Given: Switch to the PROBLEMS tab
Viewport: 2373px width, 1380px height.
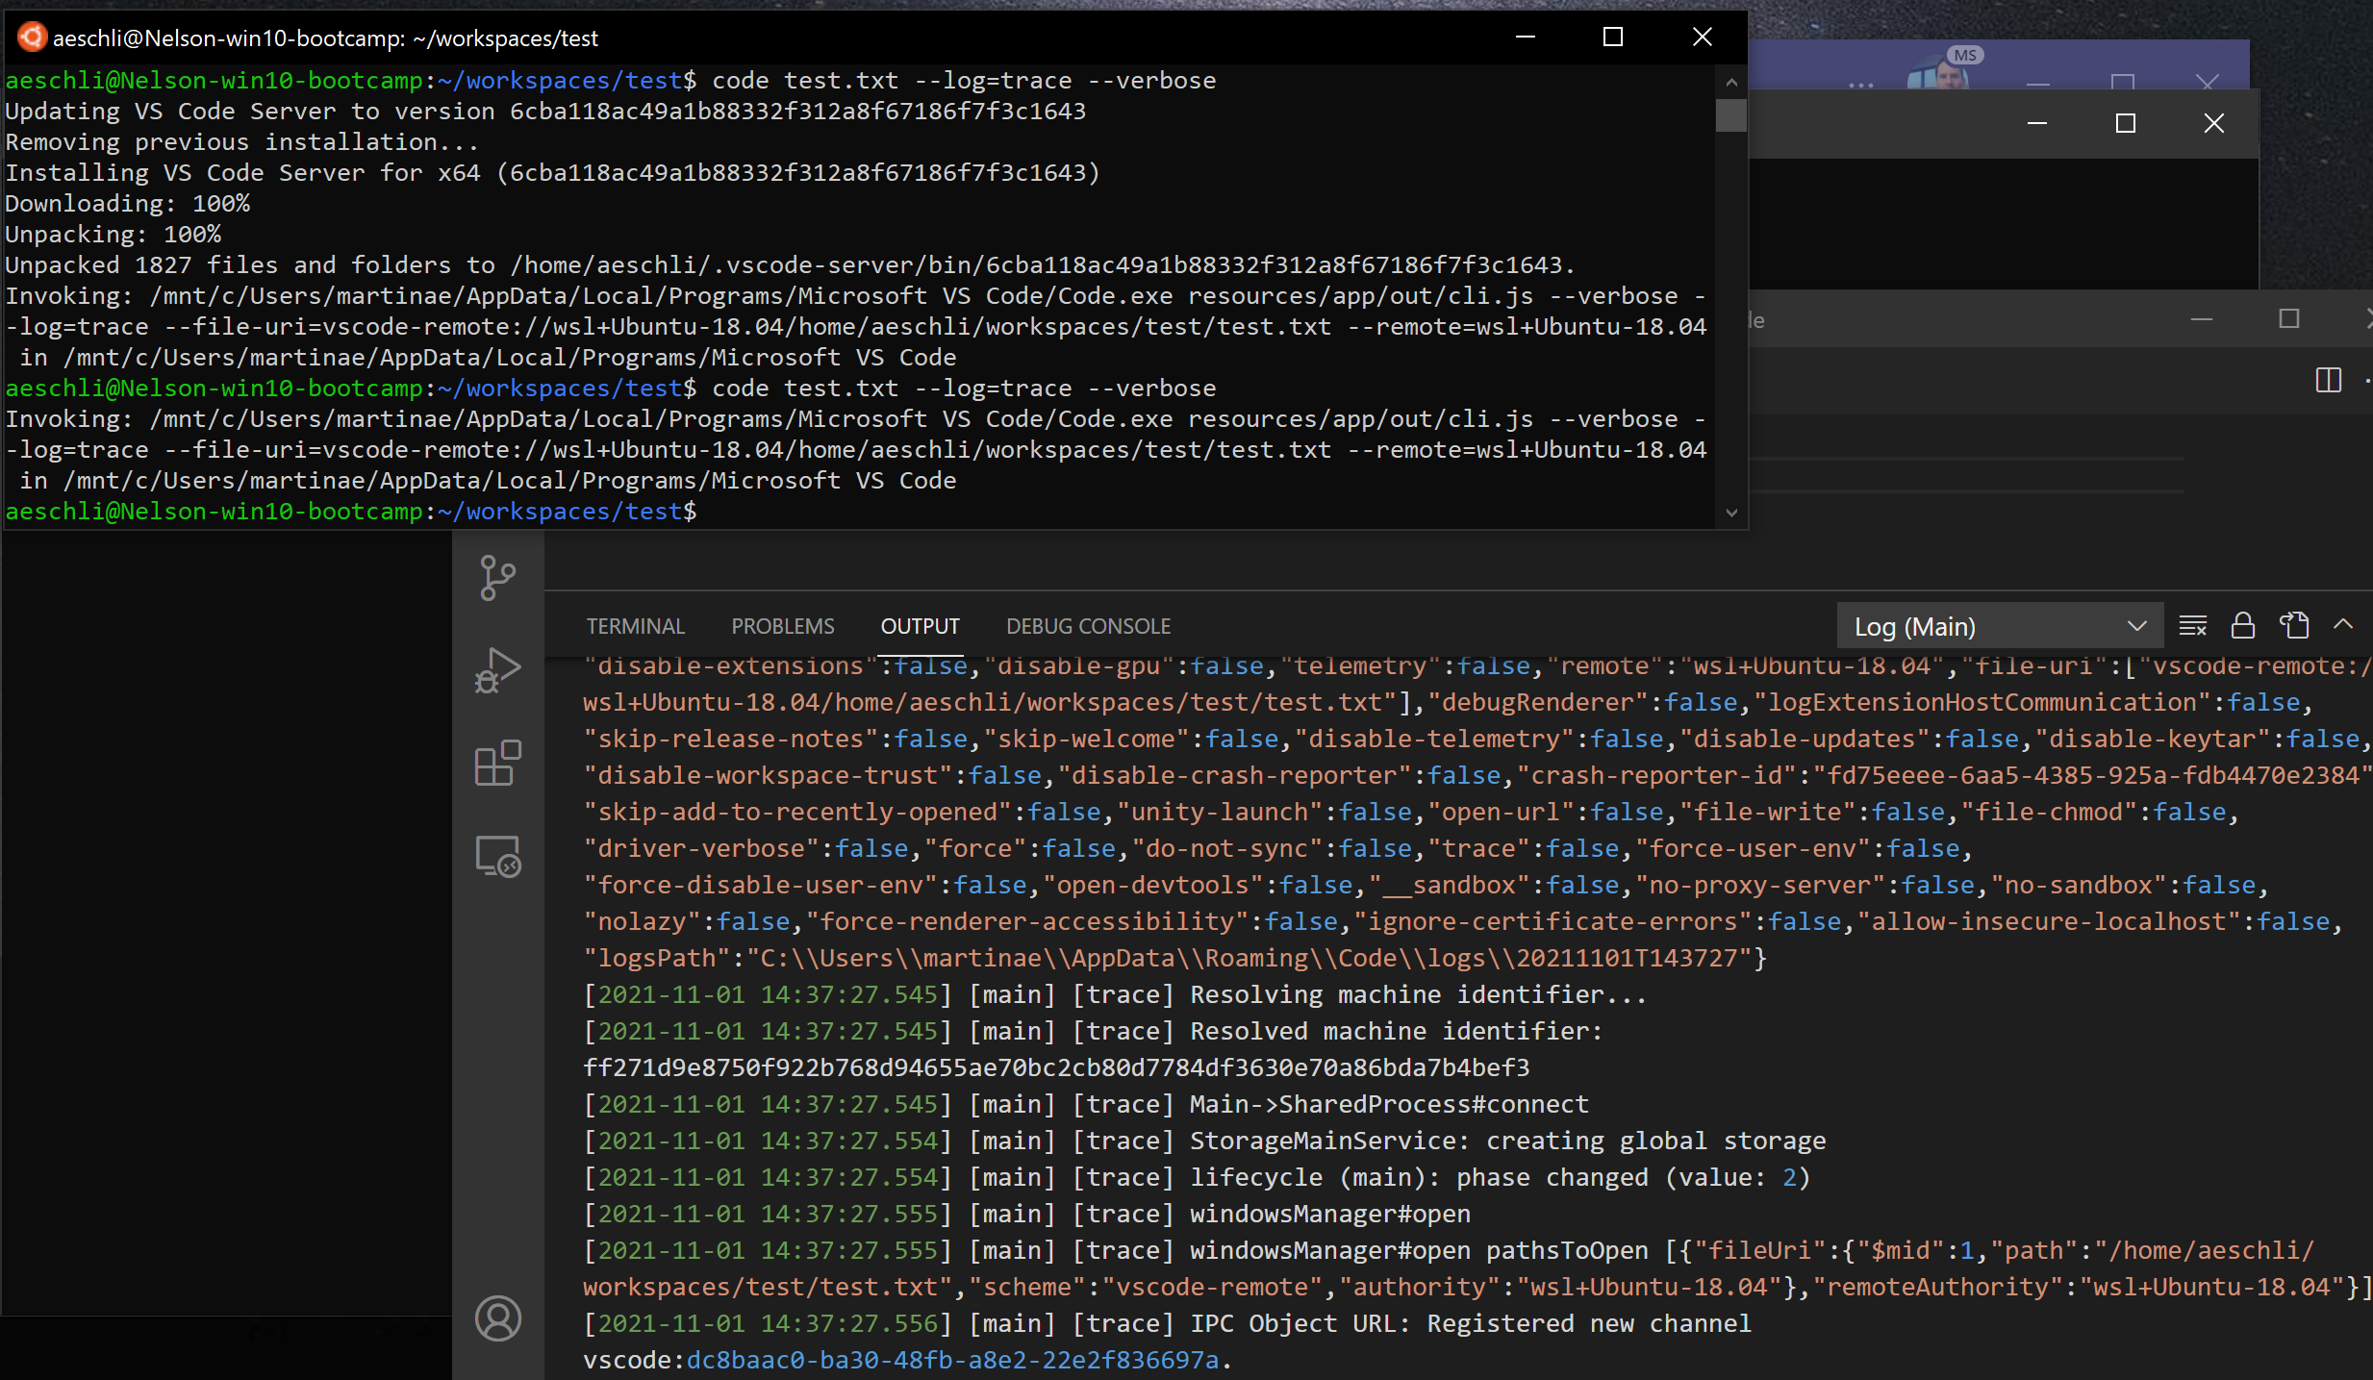Looking at the screenshot, I should point(783,625).
